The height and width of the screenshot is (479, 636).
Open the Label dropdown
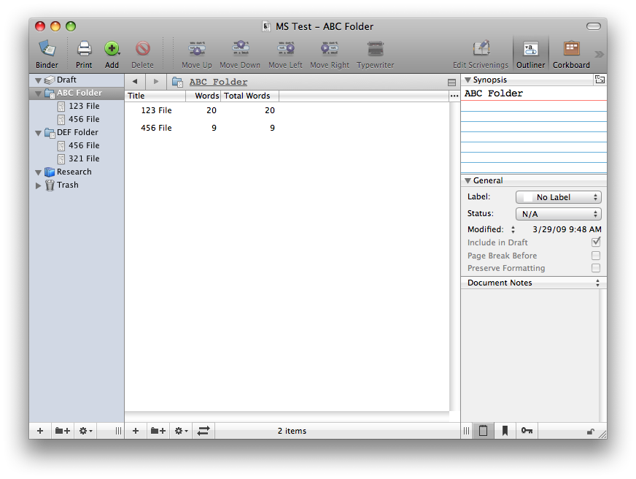click(558, 197)
